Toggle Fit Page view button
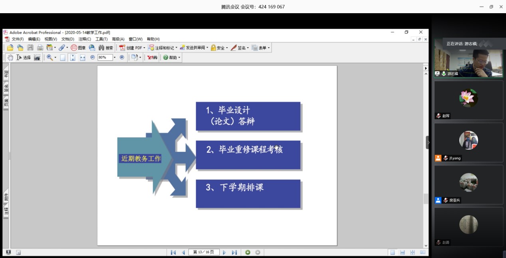The height and width of the screenshot is (258, 506). [72, 58]
